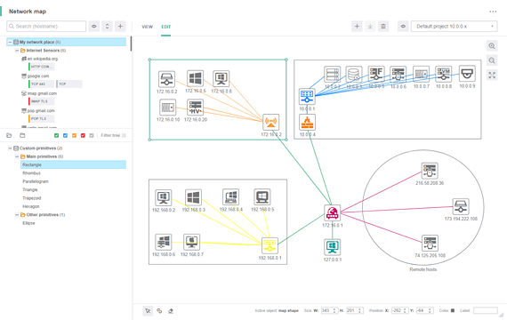Open the TCP 443 sensor under google.com

pyautogui.click(x=42, y=84)
